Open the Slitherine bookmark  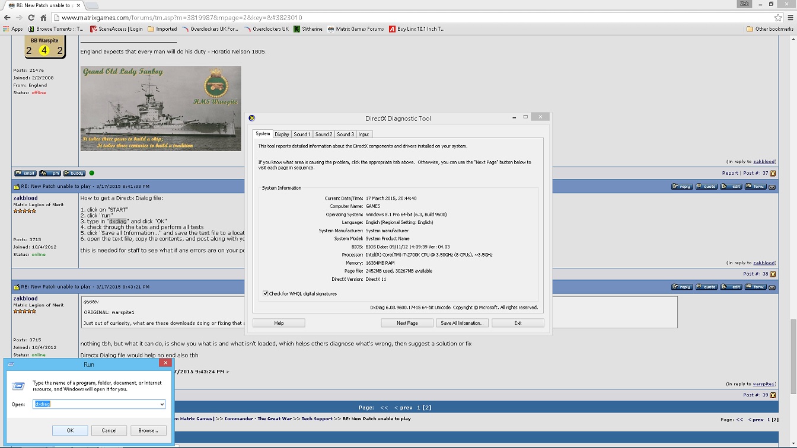tap(308, 29)
